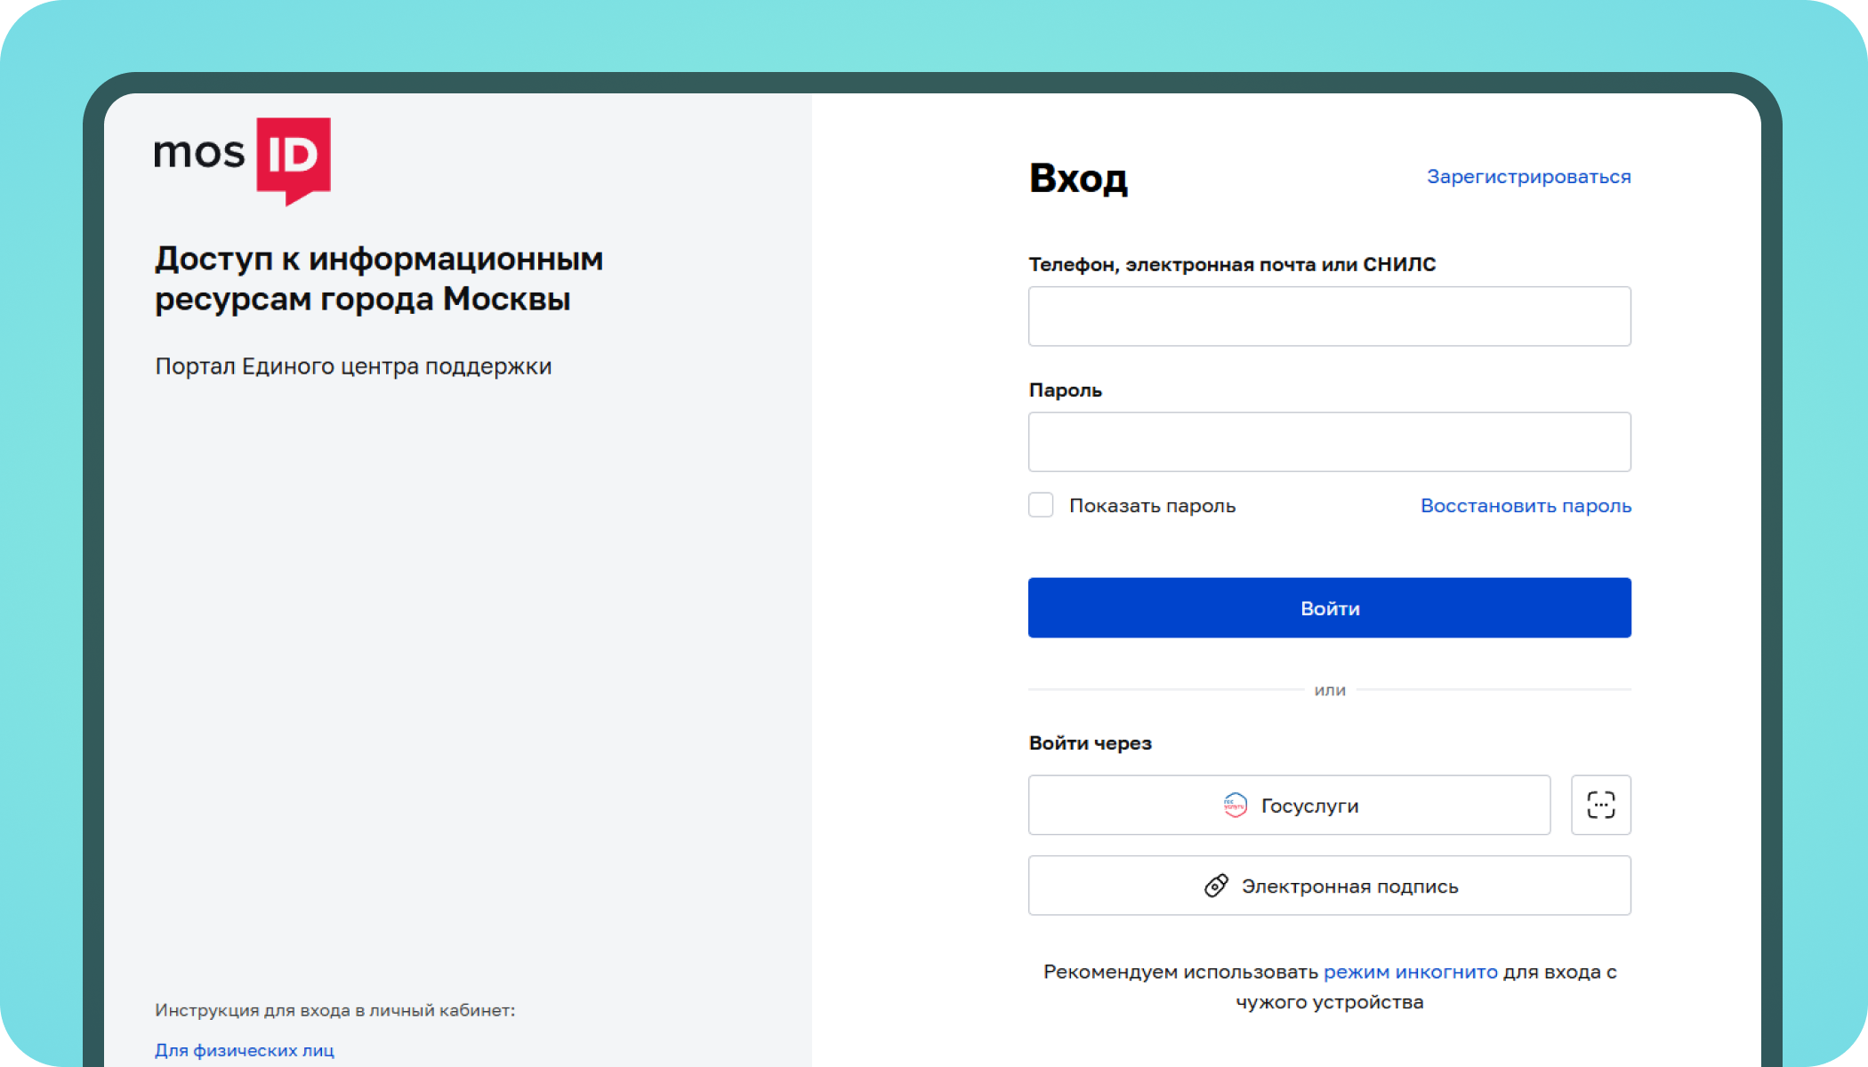This screenshot has width=1868, height=1067.
Task: Focus the phone, email or СНИЛС field
Action: (1329, 317)
